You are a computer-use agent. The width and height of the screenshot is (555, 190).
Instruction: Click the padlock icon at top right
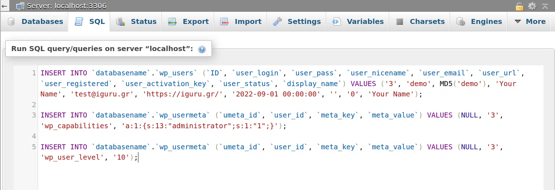coord(519,6)
